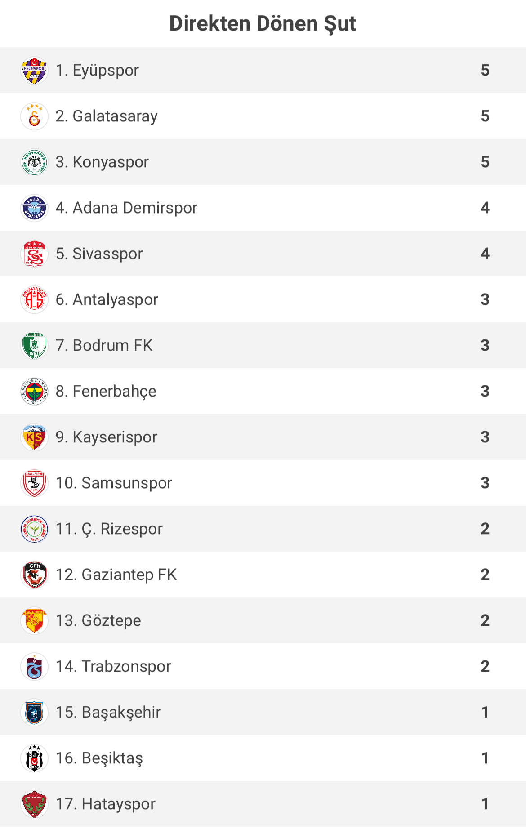526x829 pixels.
Task: Select the Başakşehir row text
Action: tap(108, 713)
